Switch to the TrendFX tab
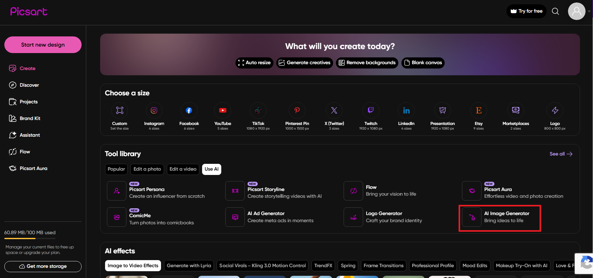Viewport: 593px width, 278px height. 323,266
